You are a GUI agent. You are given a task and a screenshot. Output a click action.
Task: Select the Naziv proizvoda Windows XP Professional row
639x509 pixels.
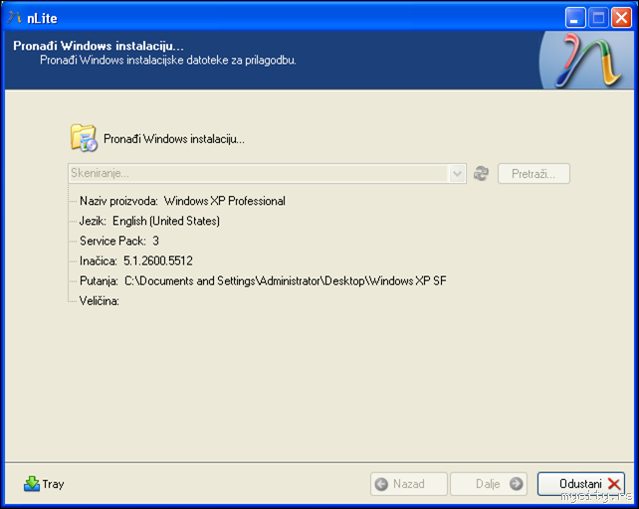click(182, 201)
